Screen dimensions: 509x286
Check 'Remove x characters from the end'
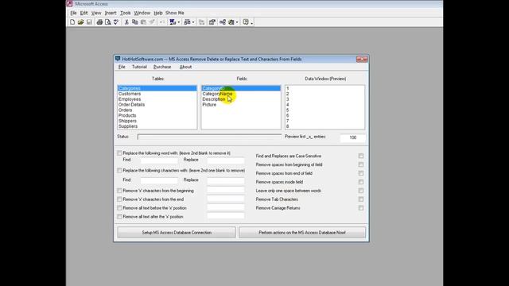pyautogui.click(x=119, y=199)
